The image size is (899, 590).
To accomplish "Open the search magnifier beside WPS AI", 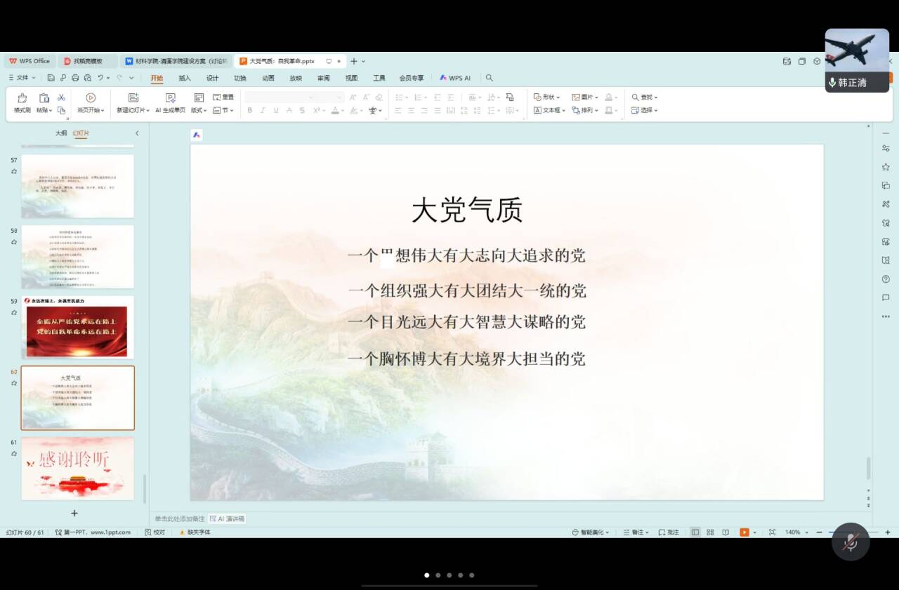I will [489, 78].
